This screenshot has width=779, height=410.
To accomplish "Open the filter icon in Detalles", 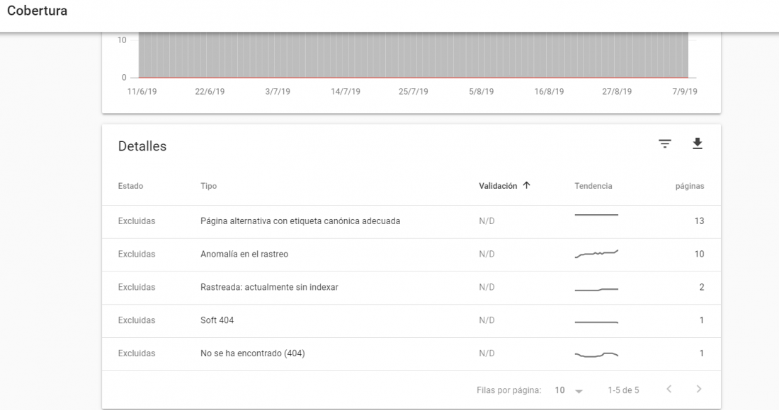I will 665,143.
